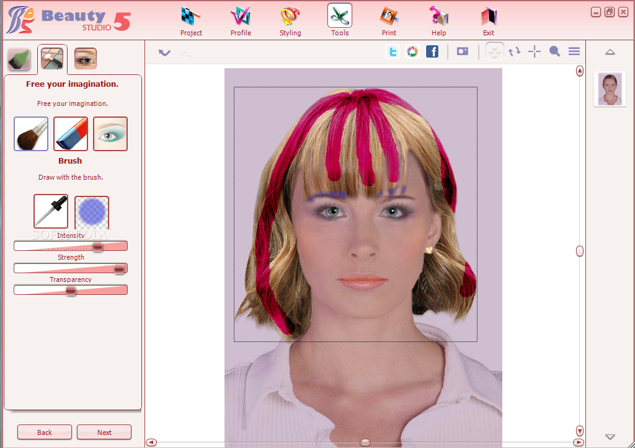Open the Help section
This screenshot has width=635, height=448.
[438, 22]
